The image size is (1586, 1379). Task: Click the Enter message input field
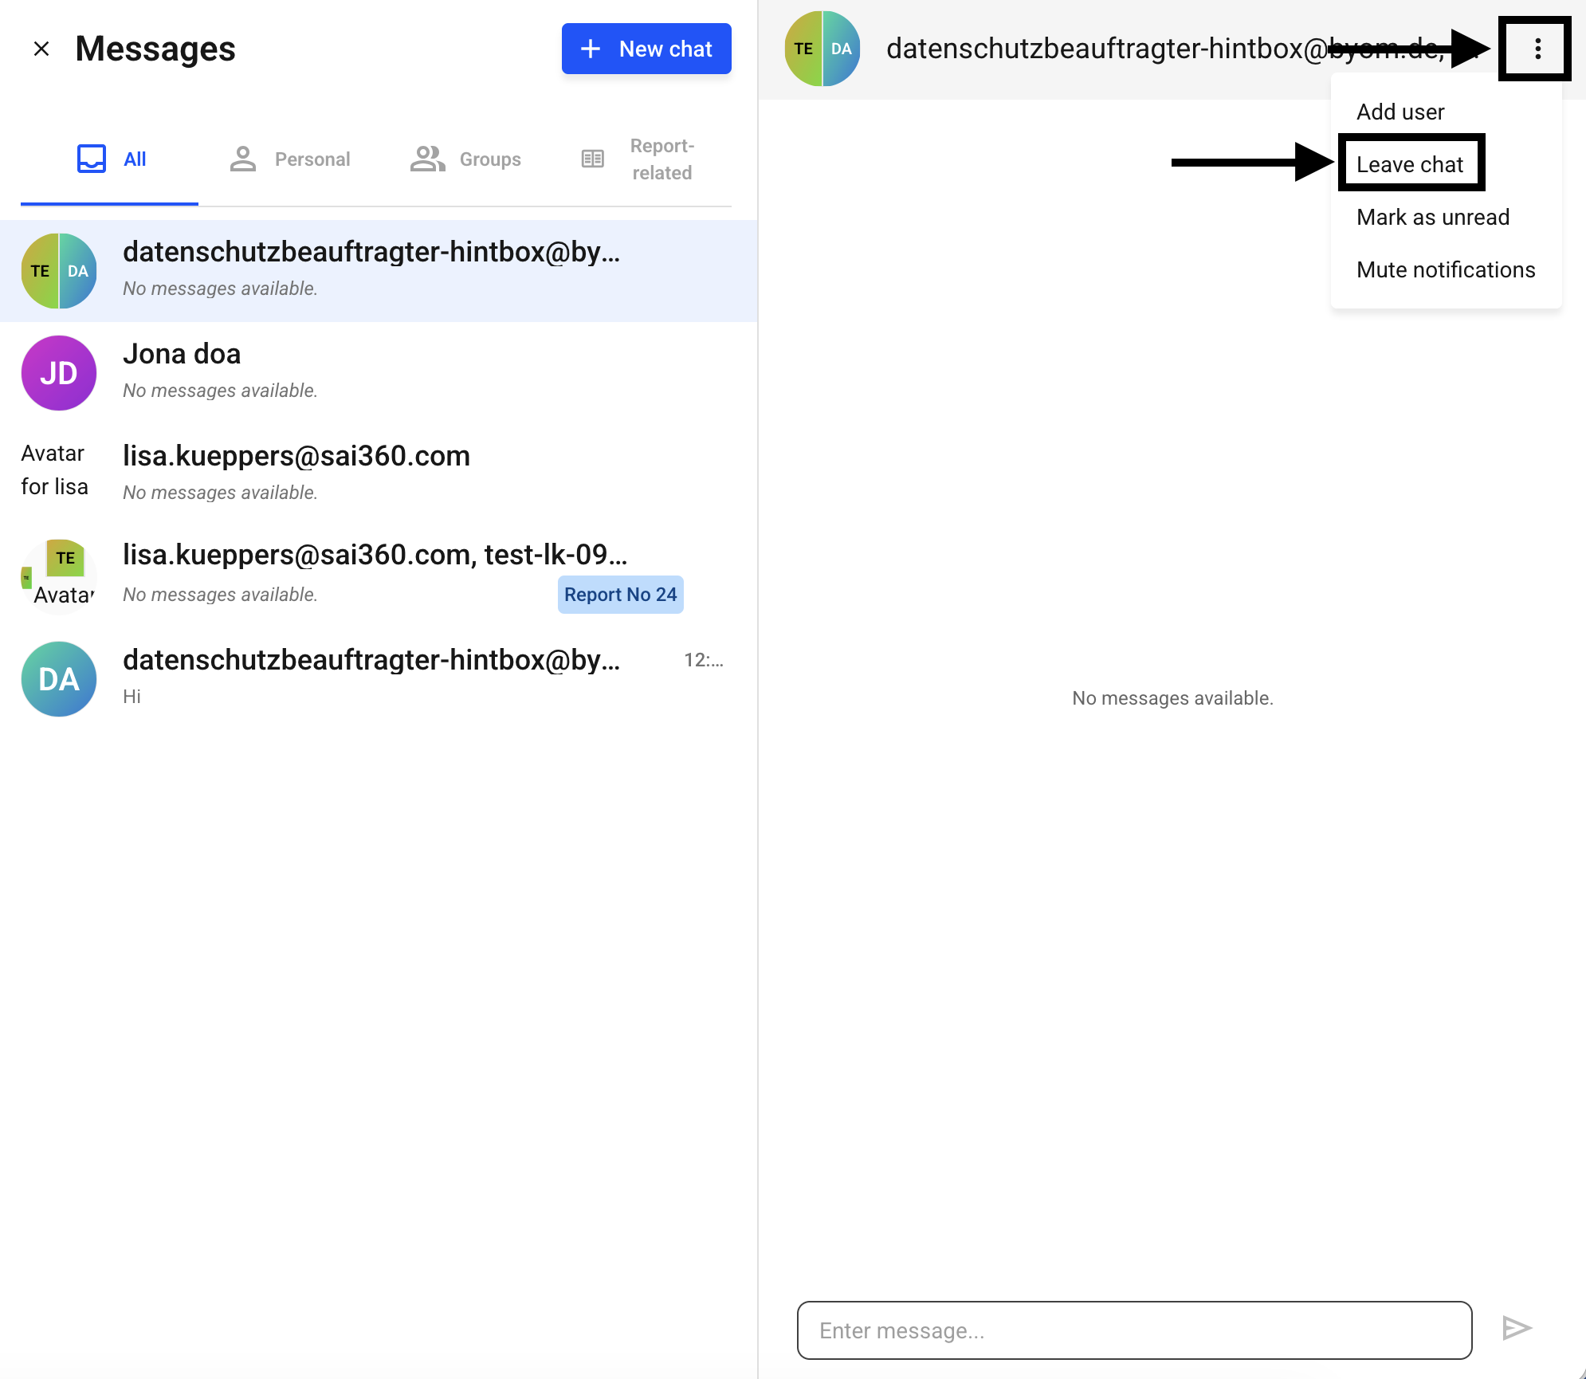tap(1133, 1330)
